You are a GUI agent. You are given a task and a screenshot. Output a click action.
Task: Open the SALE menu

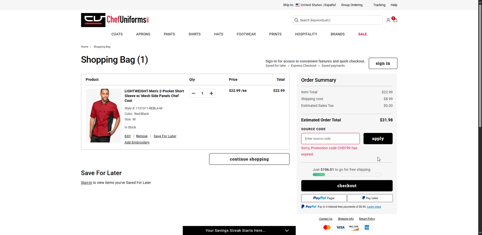[362, 34]
